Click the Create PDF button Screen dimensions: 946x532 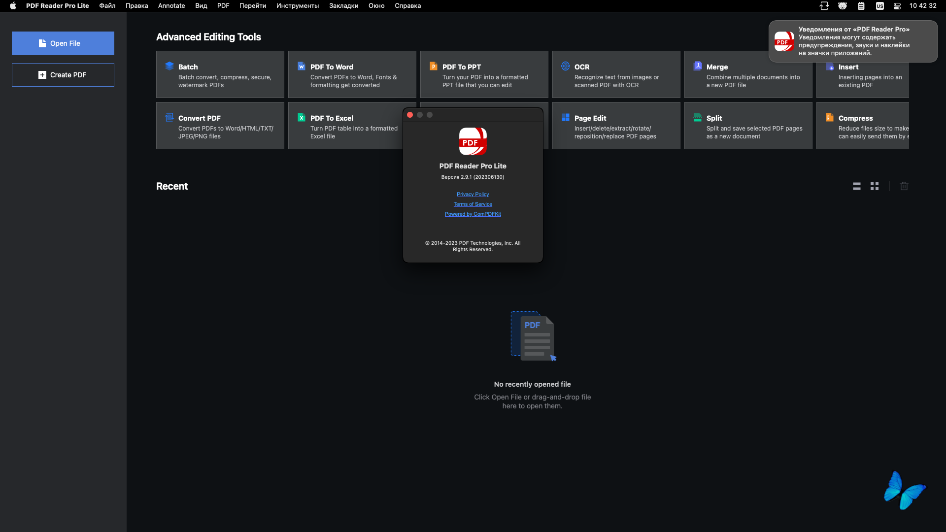coord(63,75)
